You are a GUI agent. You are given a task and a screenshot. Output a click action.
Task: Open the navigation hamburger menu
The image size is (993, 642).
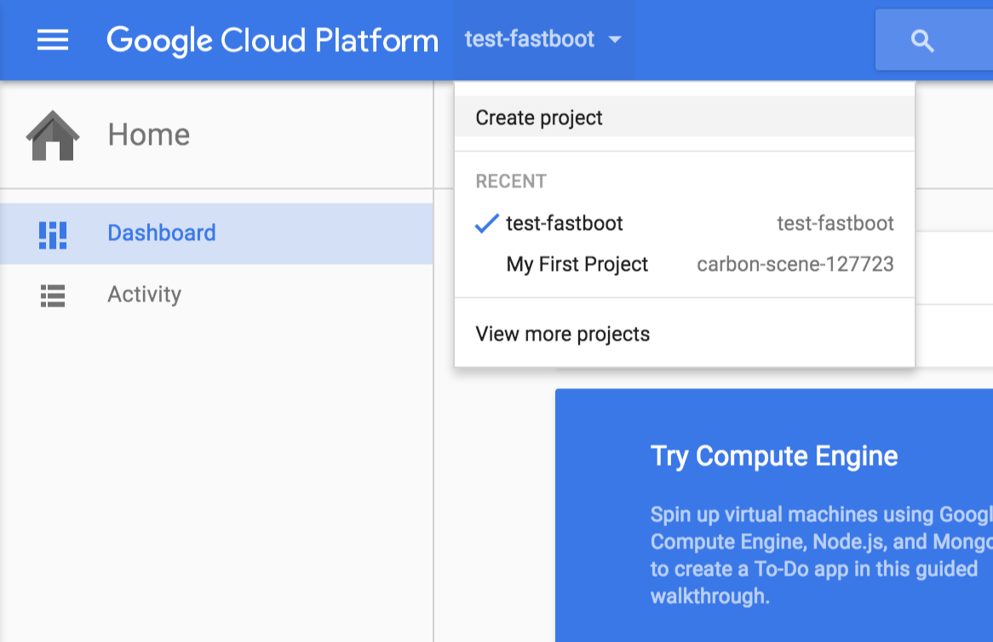point(53,39)
